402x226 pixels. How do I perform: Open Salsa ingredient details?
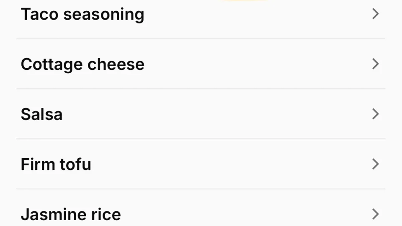pyautogui.click(x=201, y=114)
